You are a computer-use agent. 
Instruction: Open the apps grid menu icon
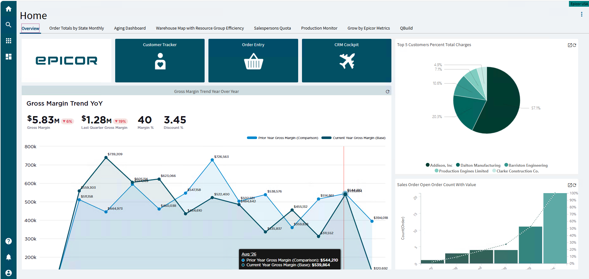pos(9,41)
